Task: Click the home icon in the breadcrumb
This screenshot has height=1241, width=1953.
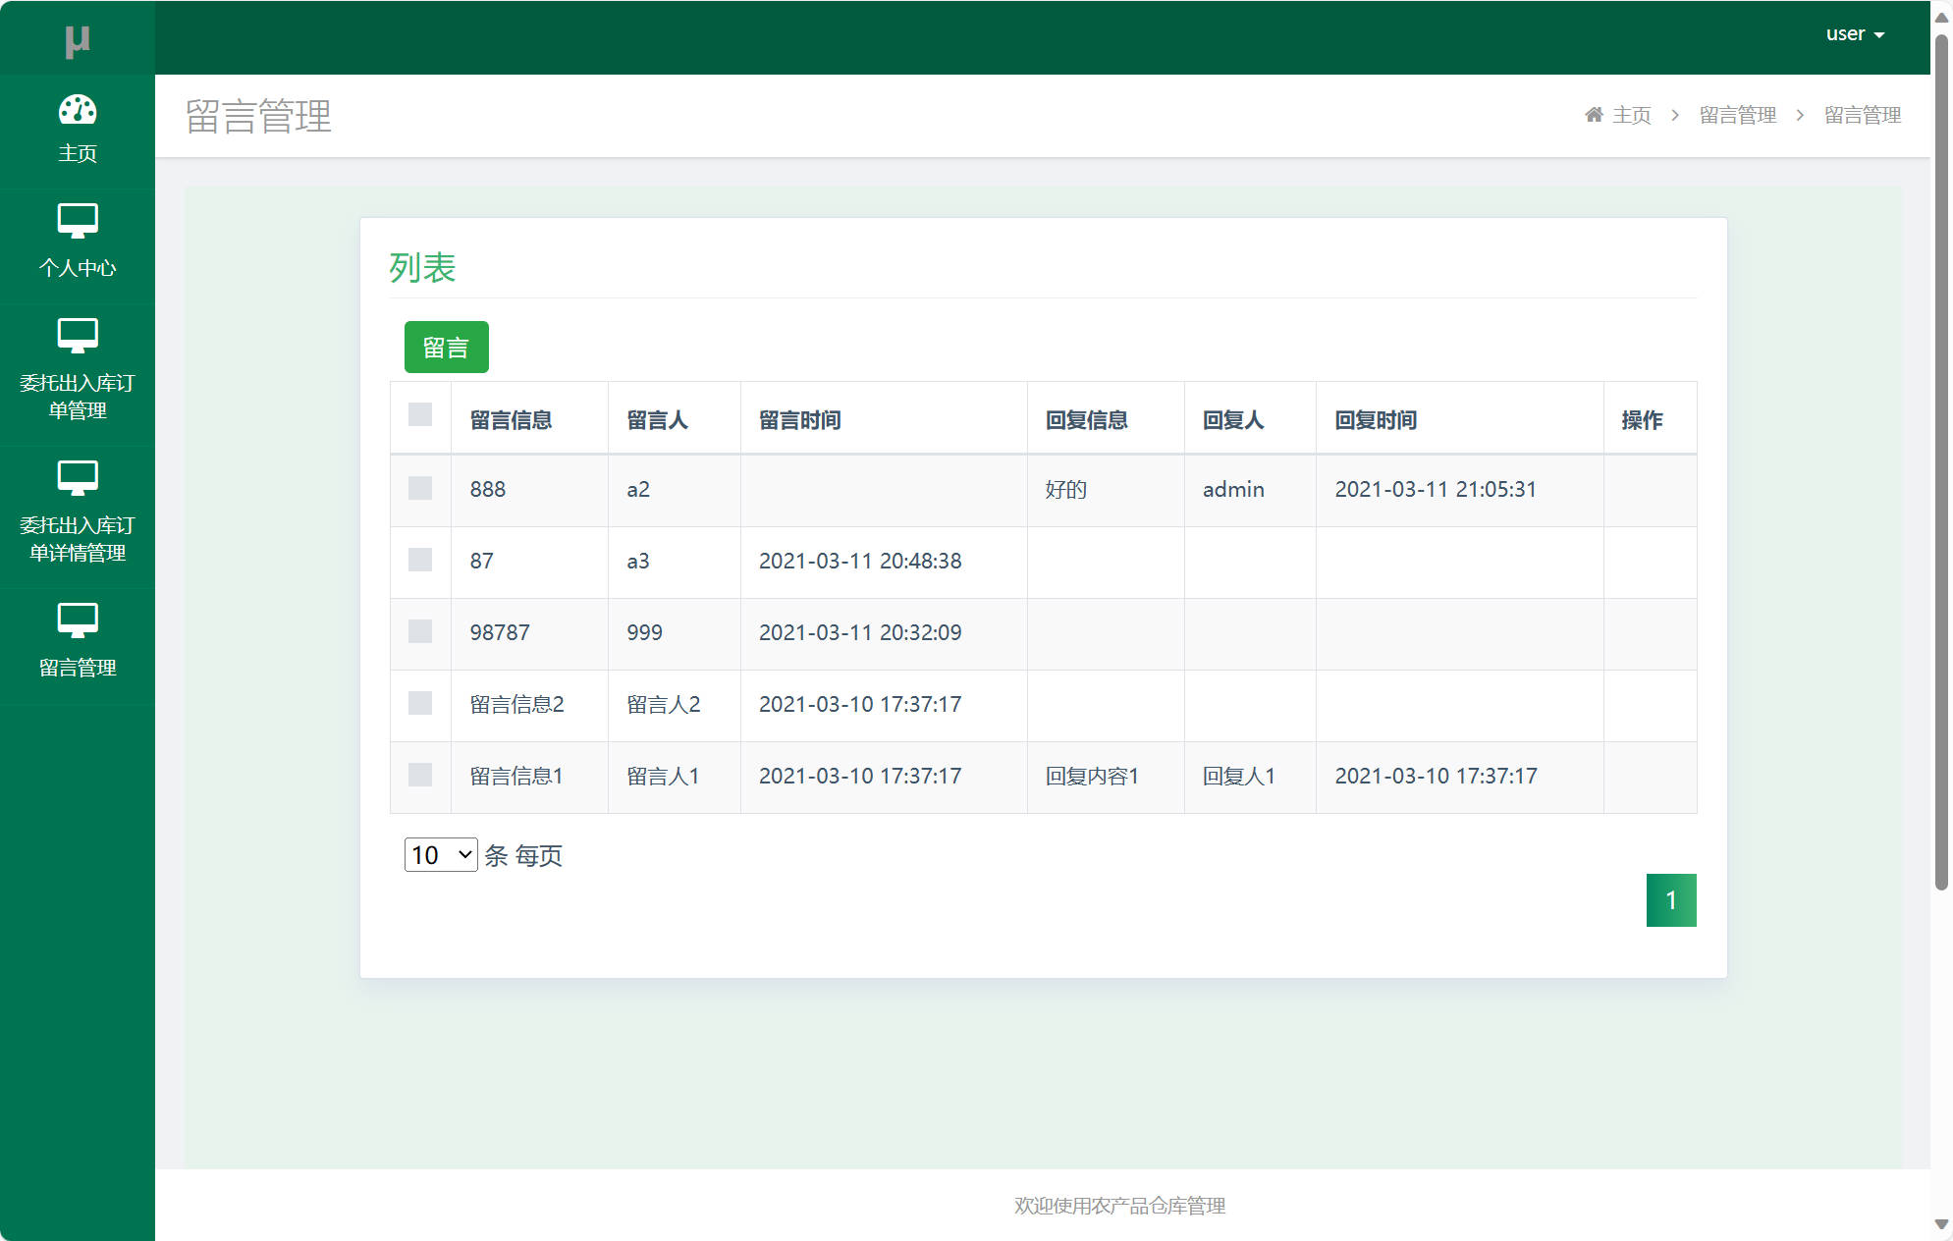Action: pos(1593,112)
